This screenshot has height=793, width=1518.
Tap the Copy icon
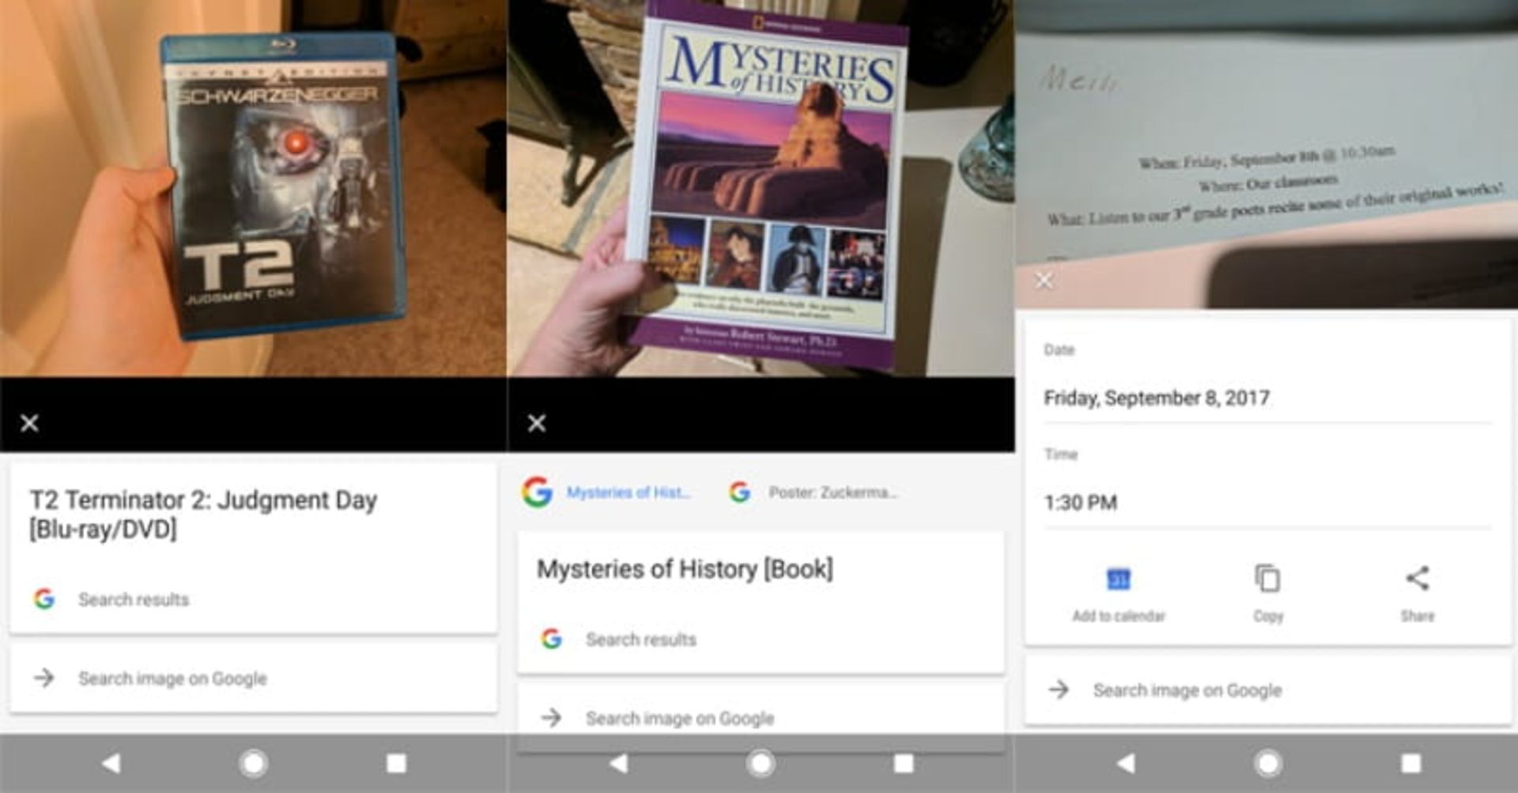point(1267,579)
